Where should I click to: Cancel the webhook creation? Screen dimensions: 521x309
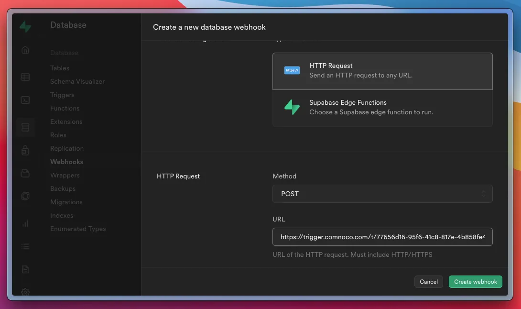click(428, 282)
